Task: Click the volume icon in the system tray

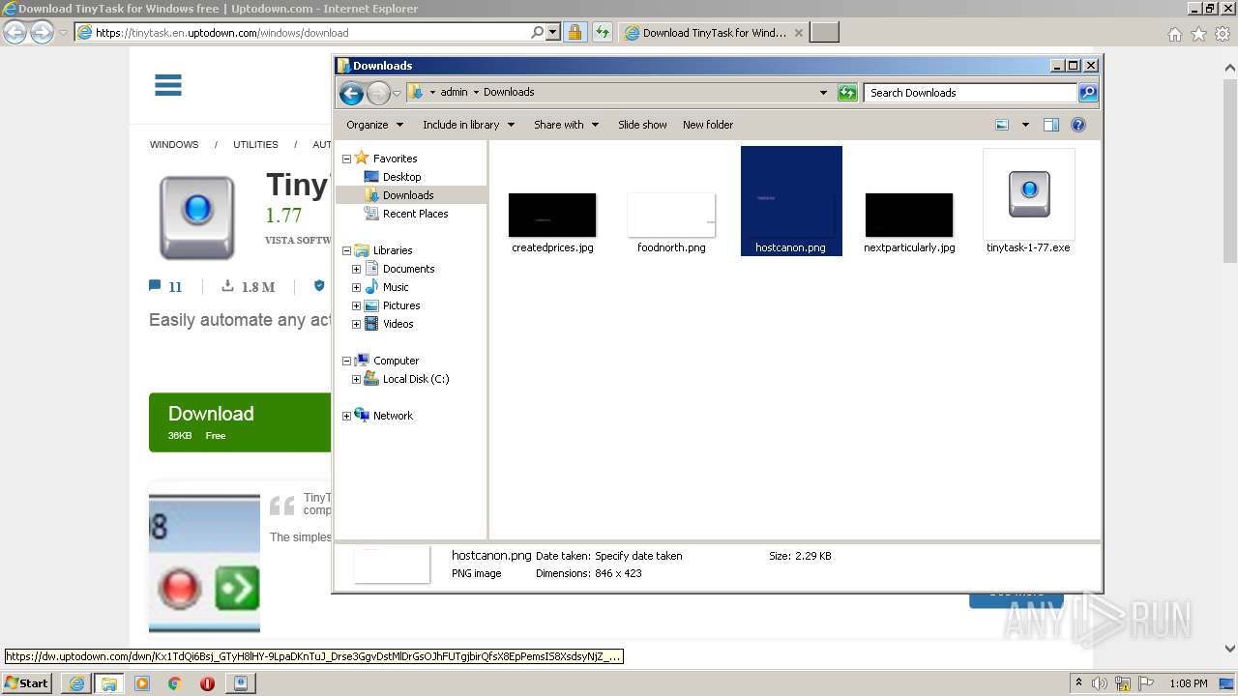Action: (x=1100, y=683)
